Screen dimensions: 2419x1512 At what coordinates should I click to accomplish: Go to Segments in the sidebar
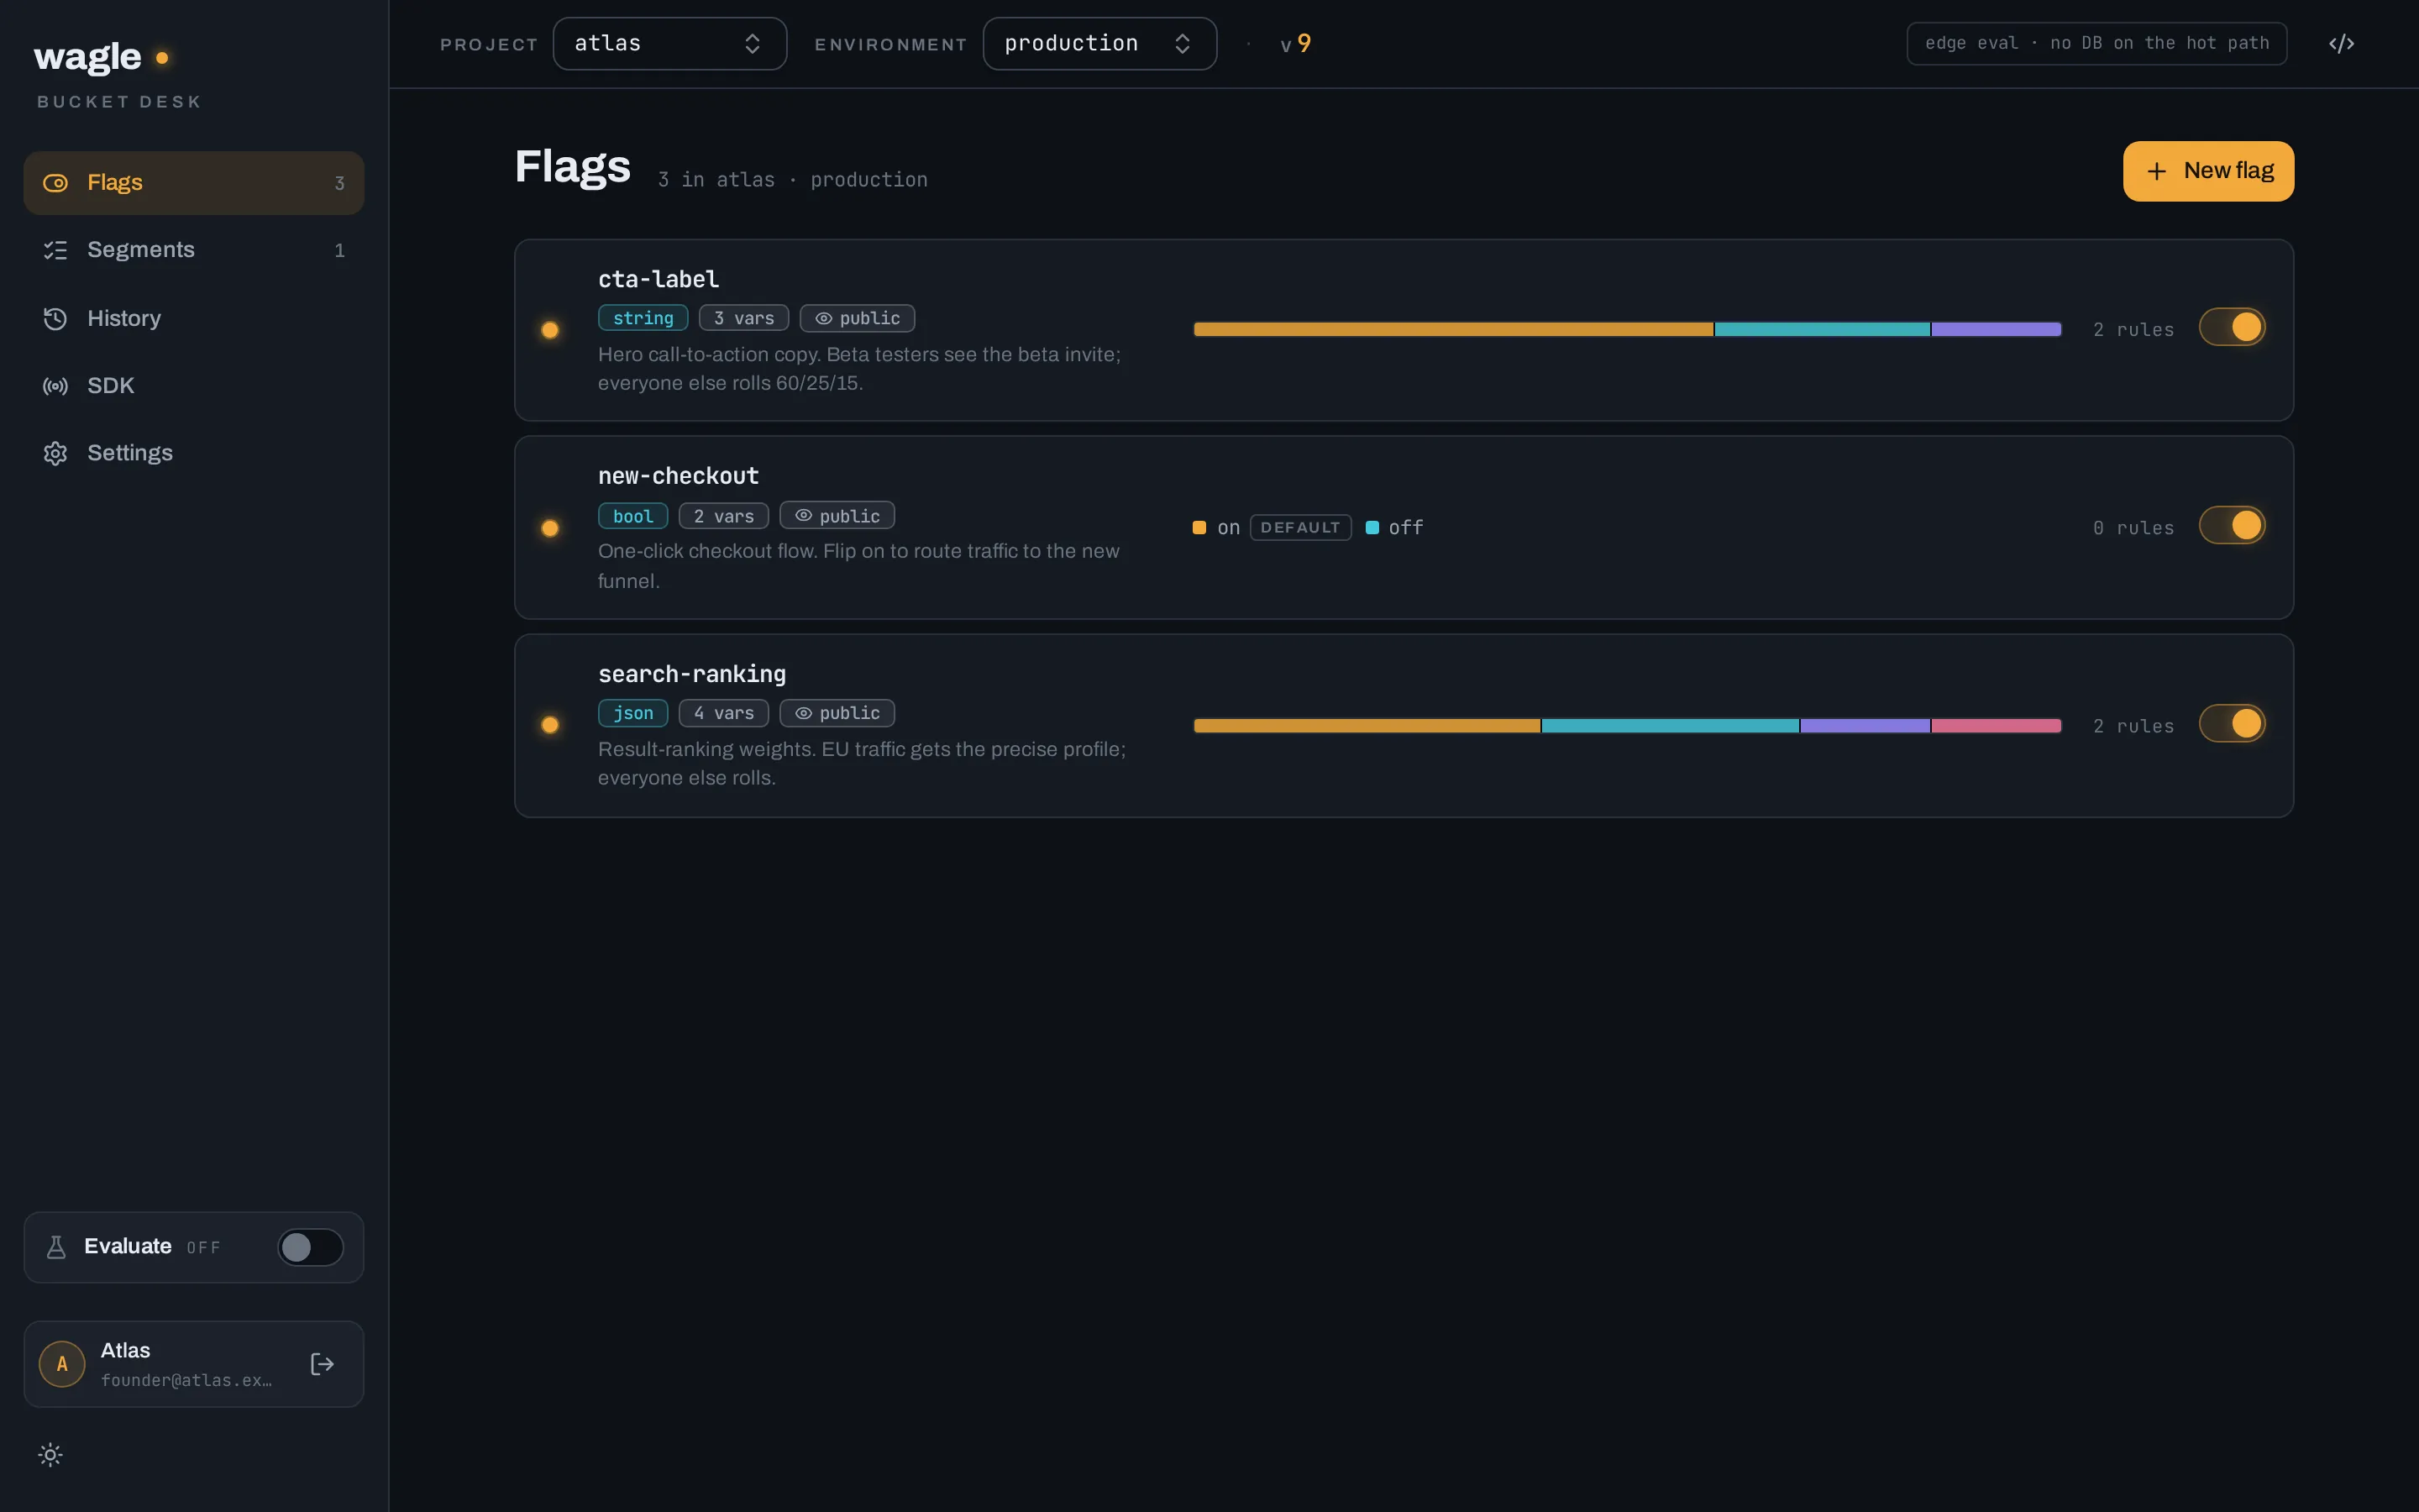pos(193,250)
